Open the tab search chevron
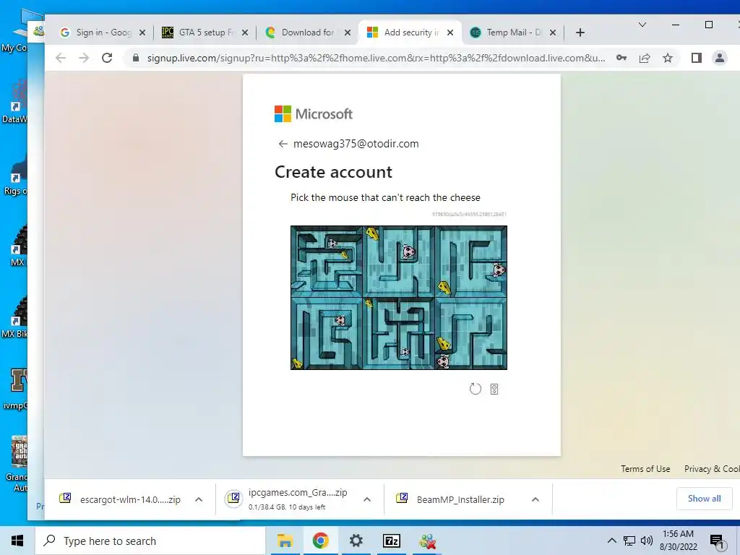 click(642, 25)
